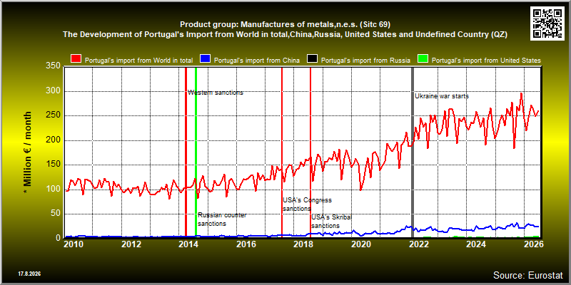The height and width of the screenshot is (285, 571).
Task: Click the 'Development of Portugal's Import' subtitle
Action: click(x=285, y=34)
